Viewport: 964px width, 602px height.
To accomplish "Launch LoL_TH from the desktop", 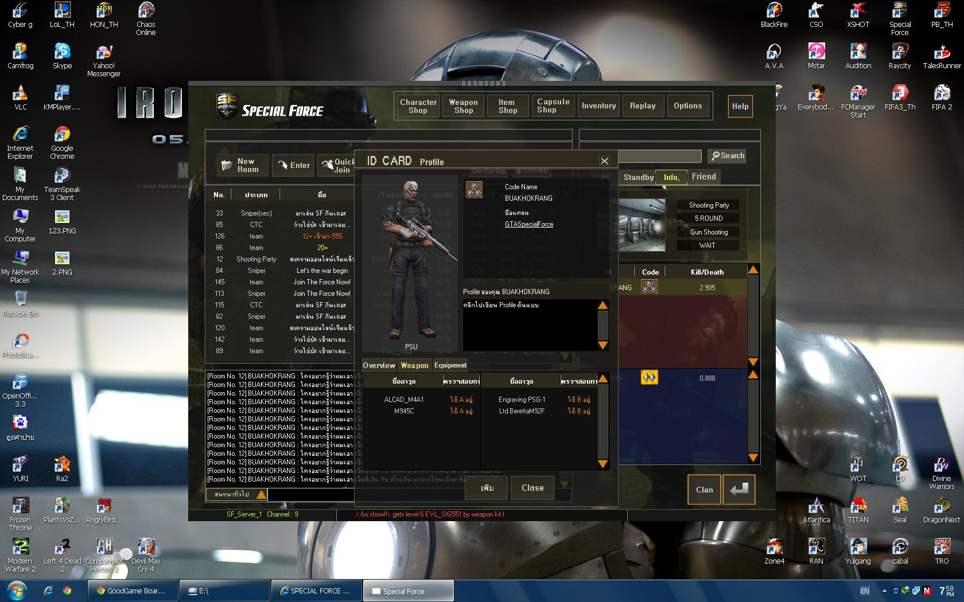I will (x=62, y=15).
